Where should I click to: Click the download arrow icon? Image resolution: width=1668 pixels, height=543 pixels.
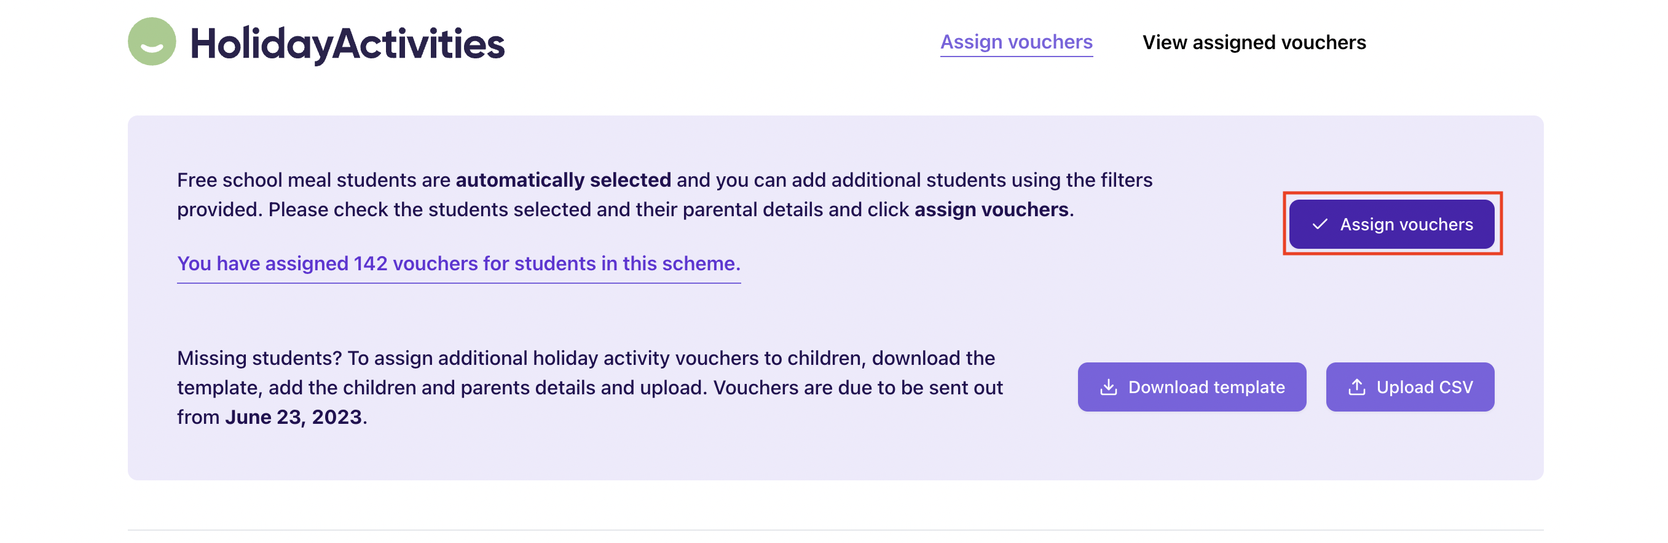(1109, 387)
